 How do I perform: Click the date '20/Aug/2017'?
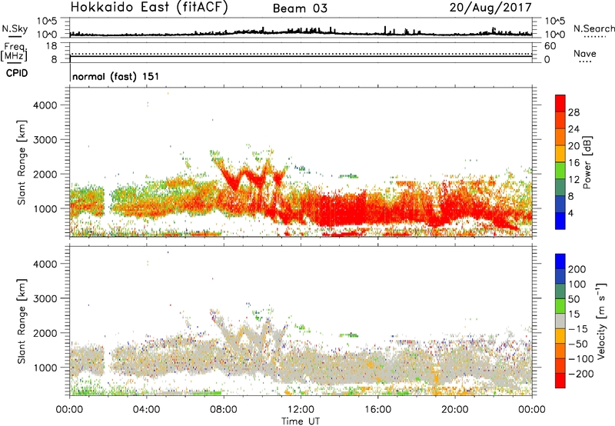coord(490,8)
